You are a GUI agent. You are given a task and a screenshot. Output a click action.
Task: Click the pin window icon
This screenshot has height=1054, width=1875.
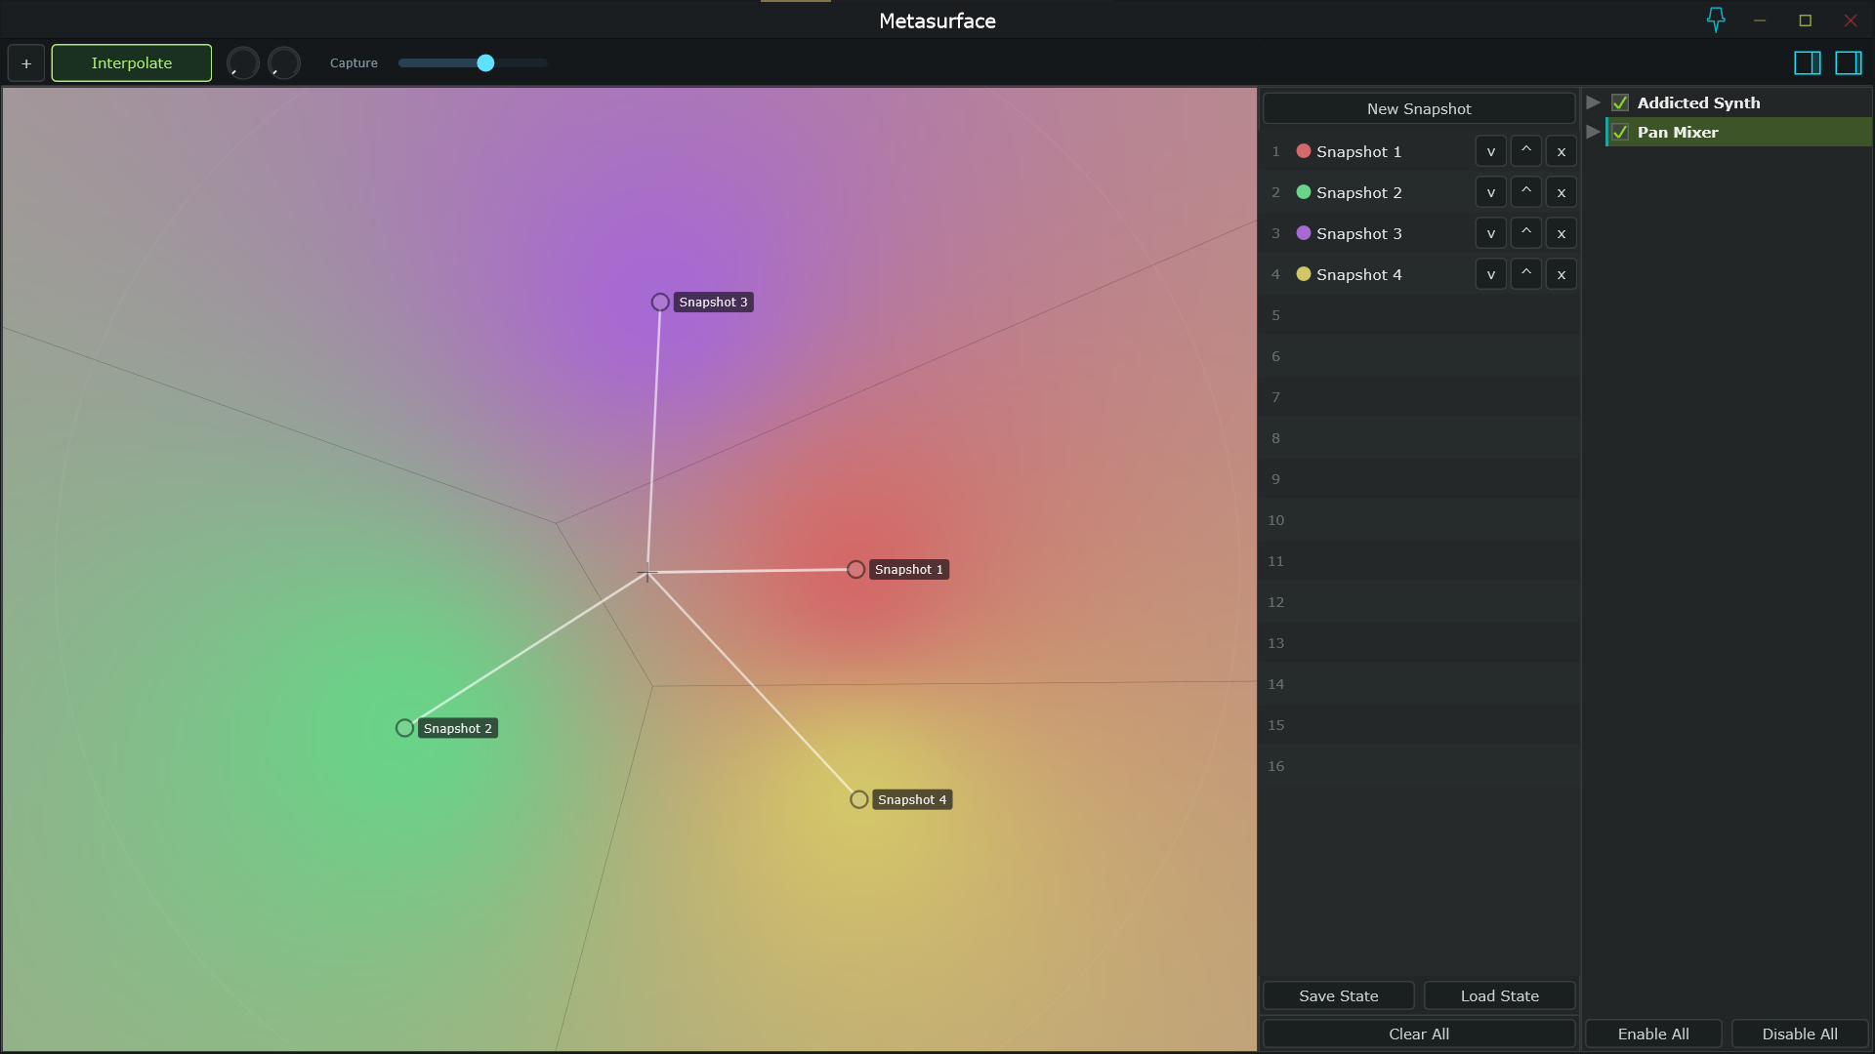click(1716, 20)
